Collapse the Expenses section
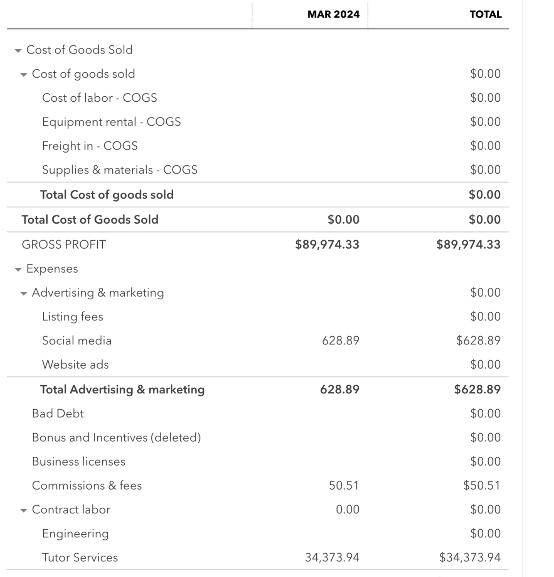Image resolution: width=554 pixels, height=577 pixels. (18, 269)
